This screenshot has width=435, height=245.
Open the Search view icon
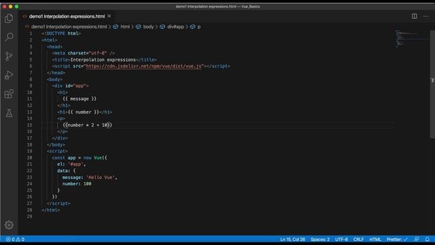coord(9,37)
